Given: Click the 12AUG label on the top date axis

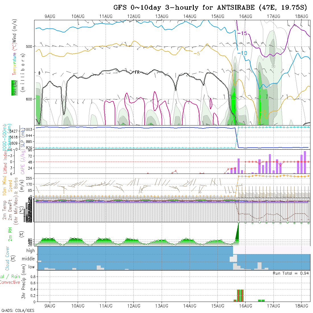Looking at the screenshot, I should [134, 17].
